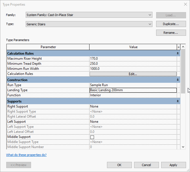This screenshot has width=190, height=172.
Task: Click the vertical scrollbar thumb
Action: (x=183, y=71)
